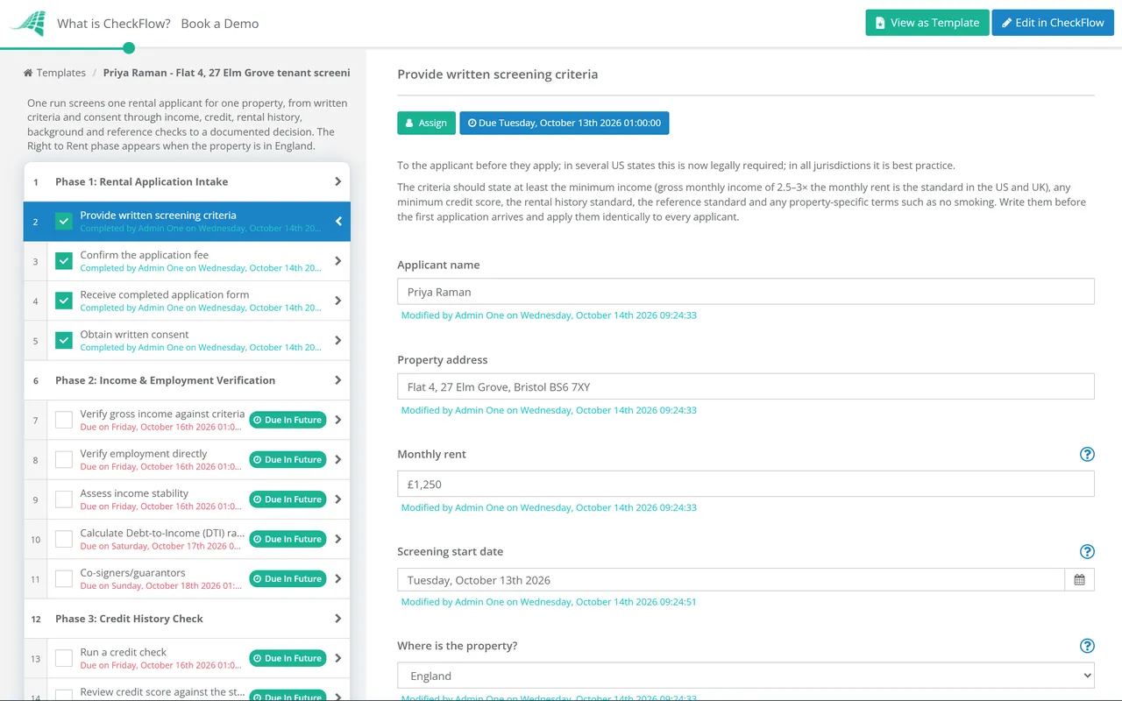1122x701 pixels.
Task: Go to Templates breadcrumb
Action: tap(61, 73)
